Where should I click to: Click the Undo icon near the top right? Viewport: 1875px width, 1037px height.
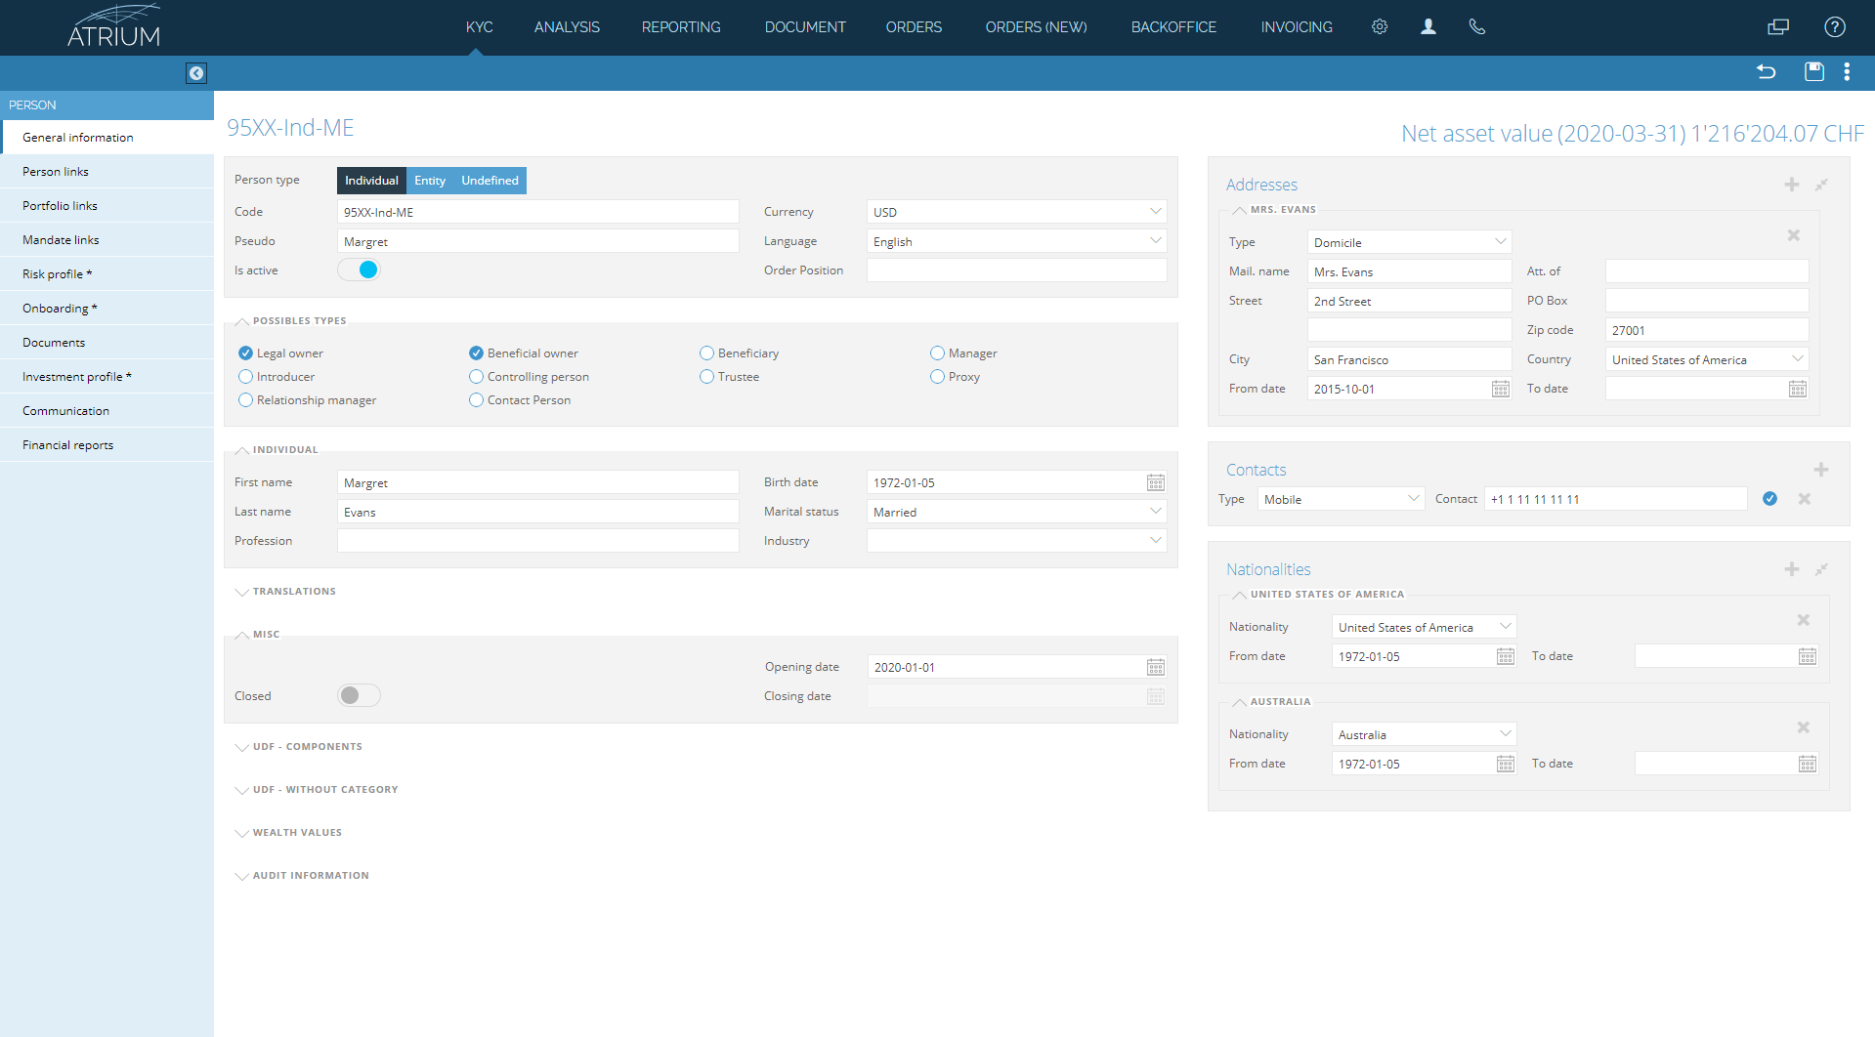(1766, 71)
